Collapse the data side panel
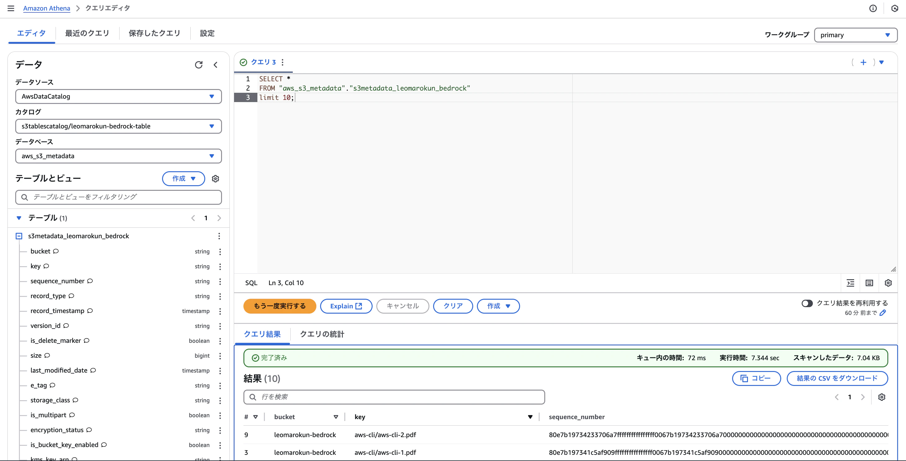This screenshot has height=461, width=906. point(215,65)
